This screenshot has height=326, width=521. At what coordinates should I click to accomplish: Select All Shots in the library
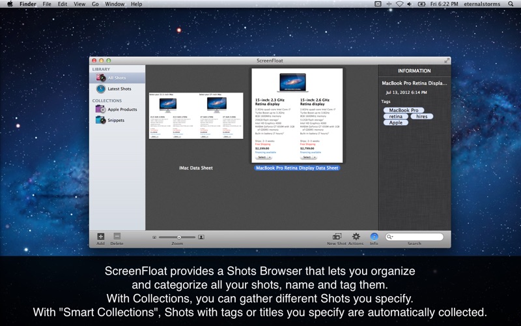(117, 78)
